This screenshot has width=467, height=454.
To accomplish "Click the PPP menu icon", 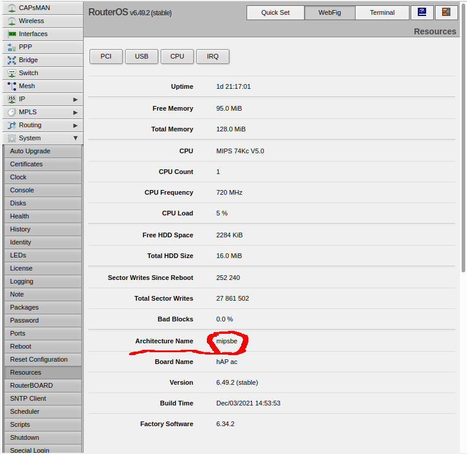I will tap(12, 47).
